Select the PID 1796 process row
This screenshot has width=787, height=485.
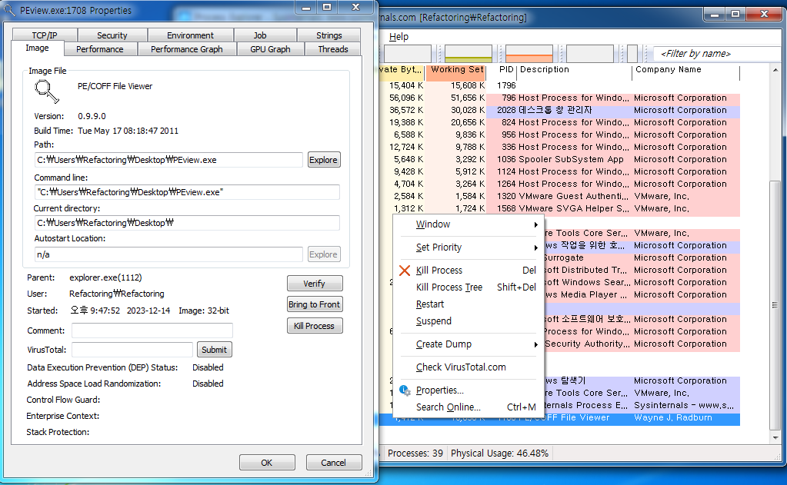559,86
